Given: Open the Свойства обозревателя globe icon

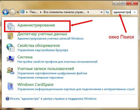Looking at the screenshot, I should pos(10,47).
